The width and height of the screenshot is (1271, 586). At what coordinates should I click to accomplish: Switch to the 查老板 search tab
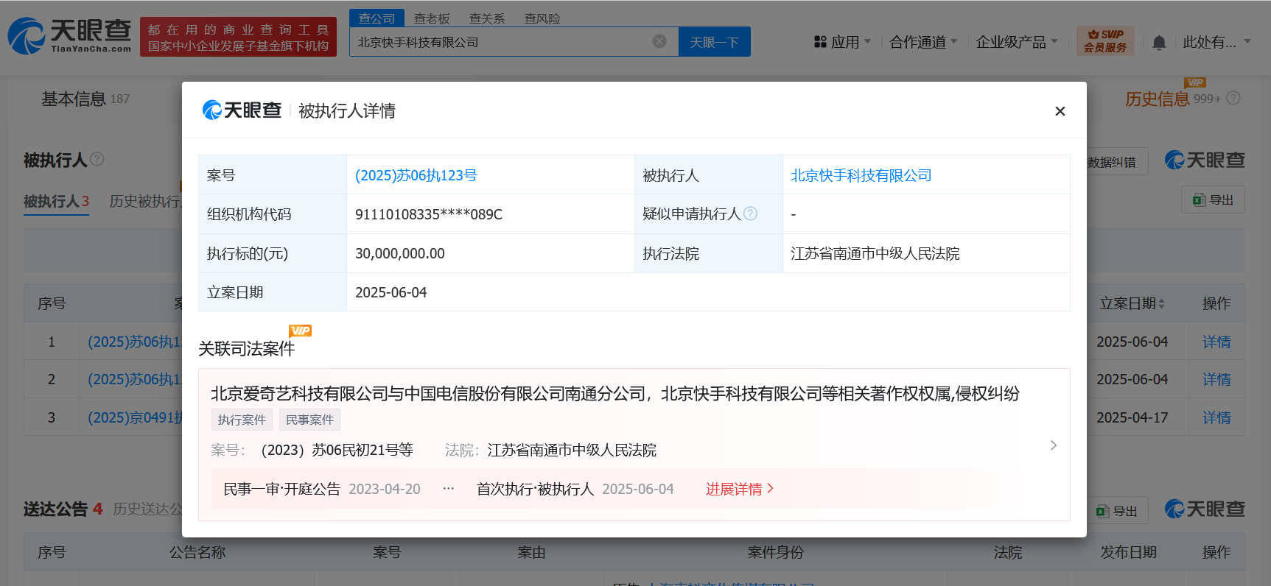(432, 18)
